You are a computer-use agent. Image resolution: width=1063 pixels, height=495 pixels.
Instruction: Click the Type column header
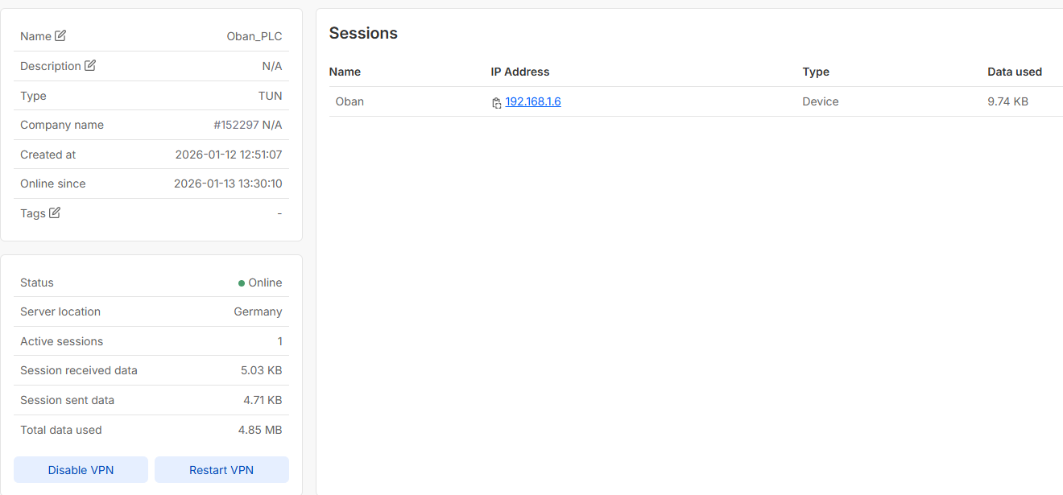(x=815, y=72)
